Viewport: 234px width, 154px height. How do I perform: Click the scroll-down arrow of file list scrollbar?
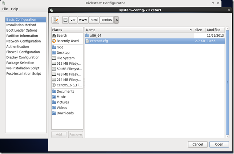click(227, 137)
